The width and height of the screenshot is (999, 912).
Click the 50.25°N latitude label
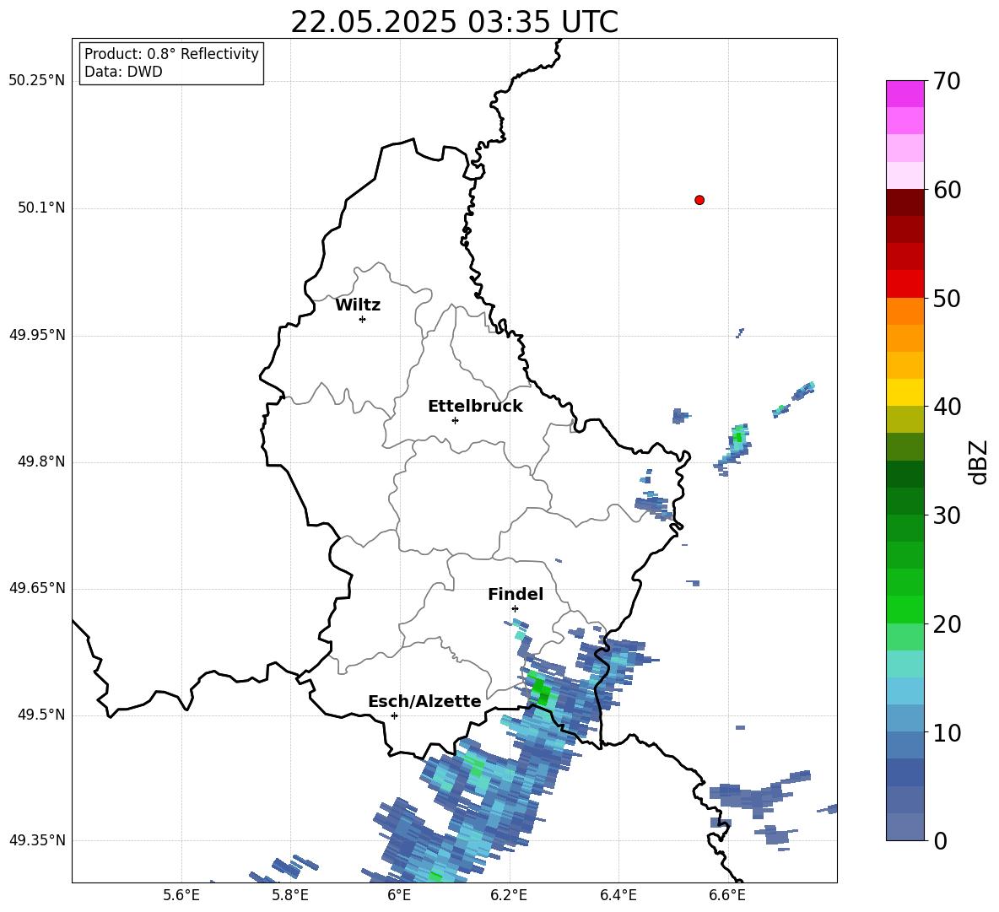click(37, 81)
